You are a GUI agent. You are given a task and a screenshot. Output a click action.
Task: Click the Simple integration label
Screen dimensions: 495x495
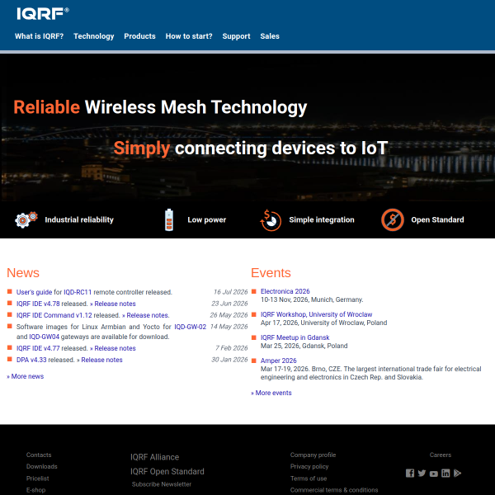[322, 219]
